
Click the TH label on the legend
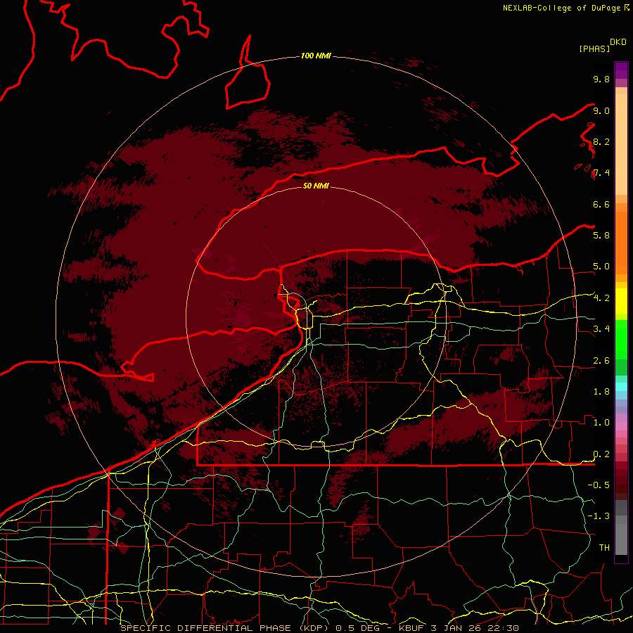[604, 547]
